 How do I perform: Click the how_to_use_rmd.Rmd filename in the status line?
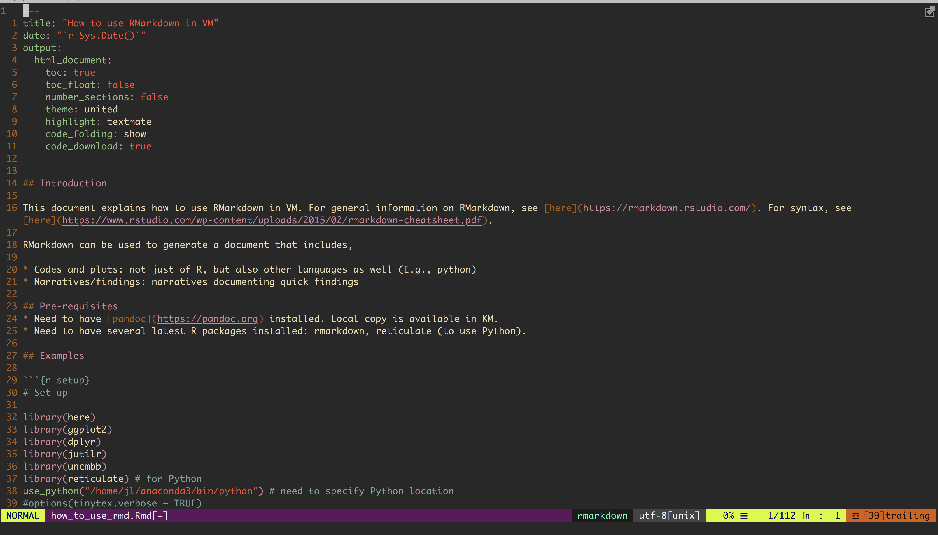tap(109, 515)
